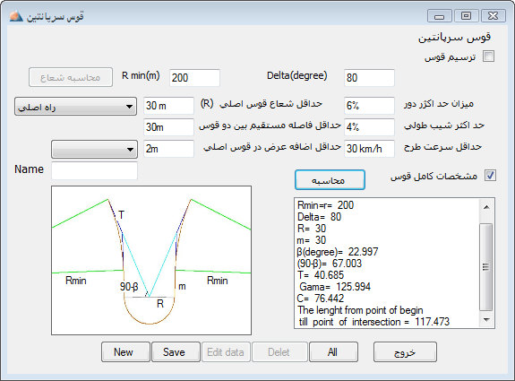Click the Name text field
Image resolution: width=515 pixels, height=381 pixels.
[94, 171]
